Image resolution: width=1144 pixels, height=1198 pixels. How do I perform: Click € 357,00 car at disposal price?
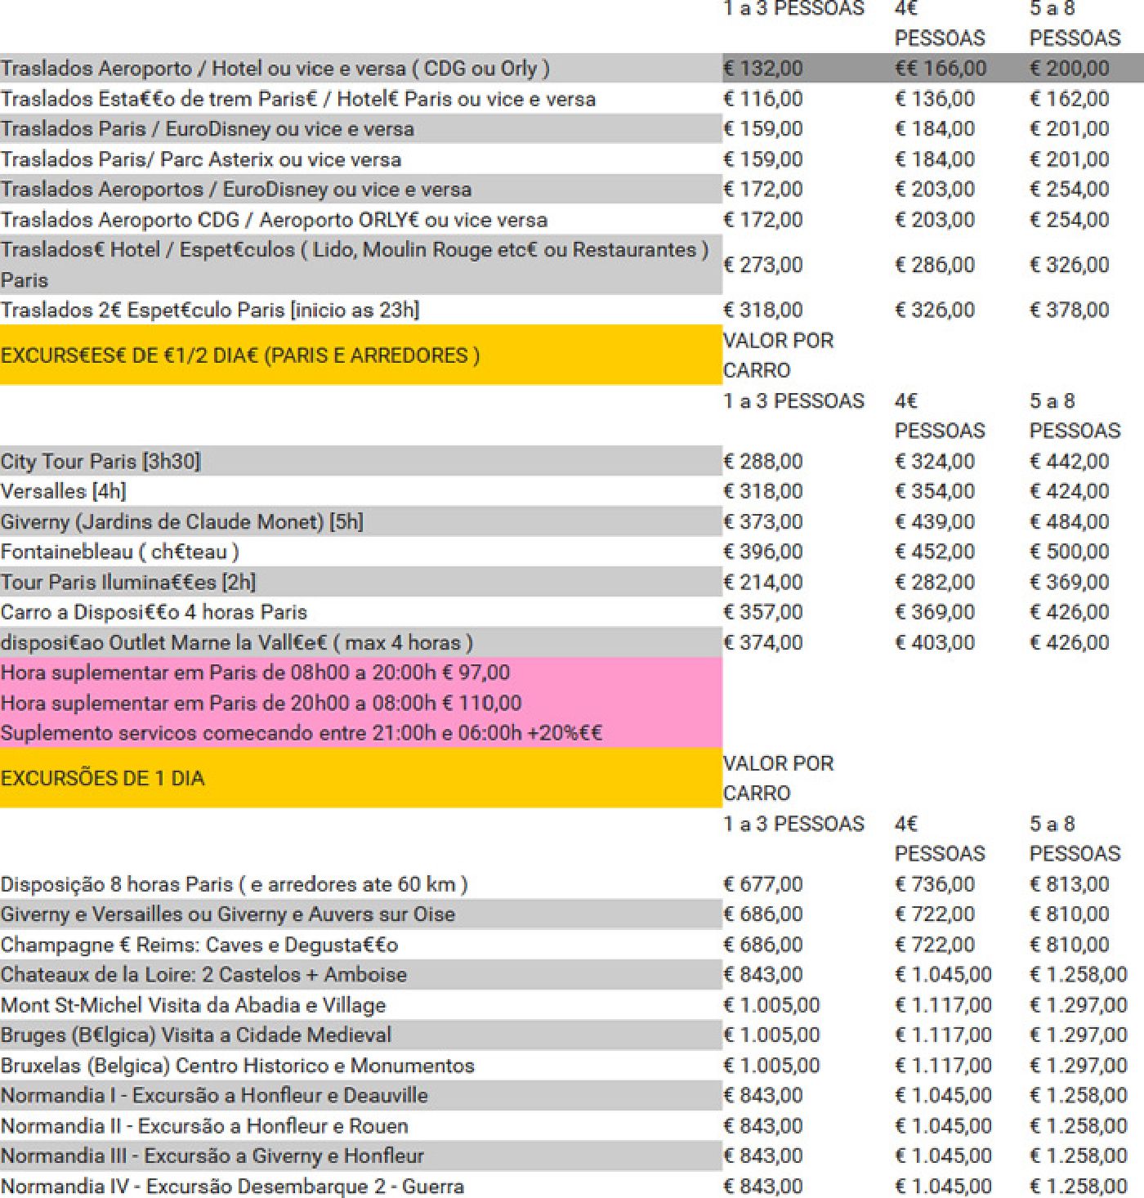(x=763, y=613)
